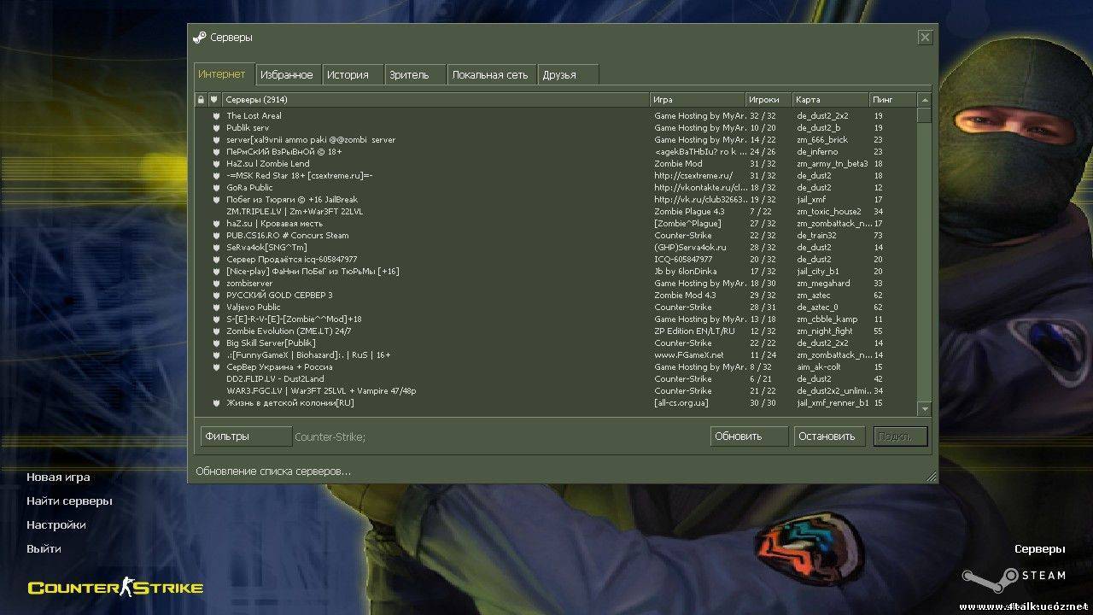Switch to the Избранное tab
Screen dimensions: 1093x615
tap(287, 75)
